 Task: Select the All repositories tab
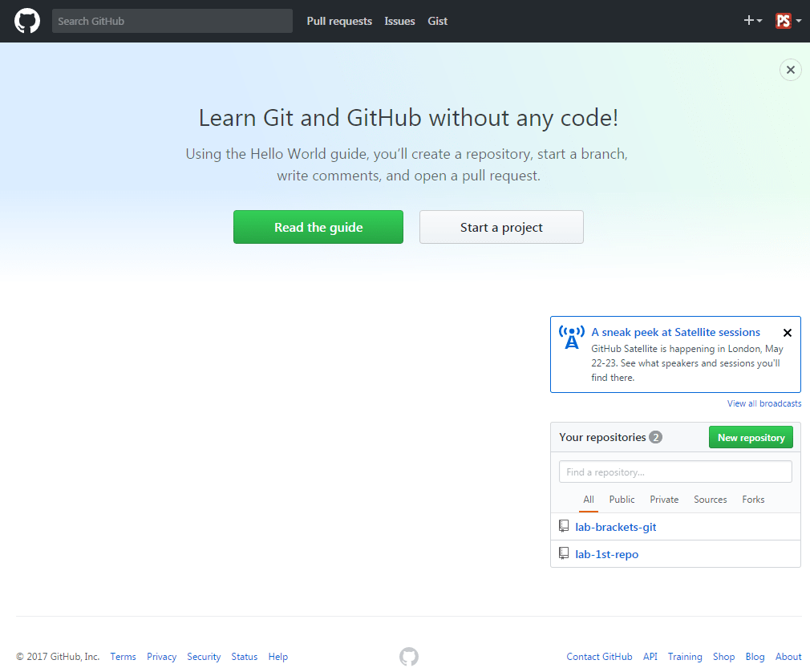pos(589,500)
